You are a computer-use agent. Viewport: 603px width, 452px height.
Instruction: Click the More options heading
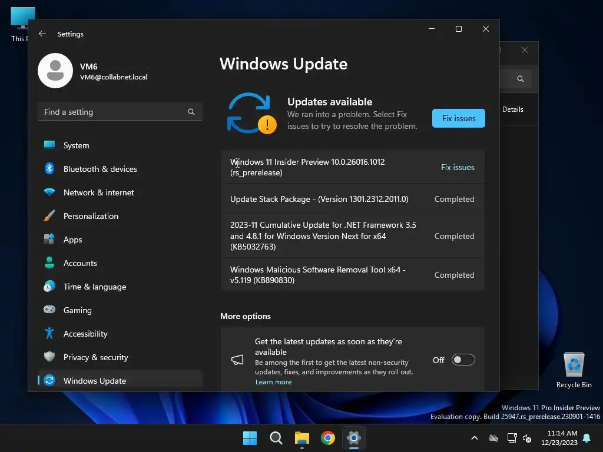pos(246,316)
